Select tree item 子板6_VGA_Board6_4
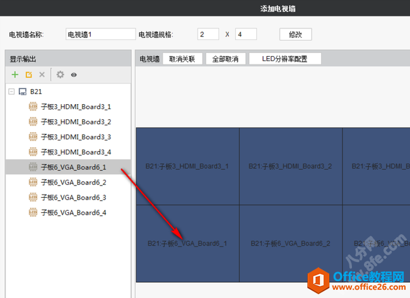The height and width of the screenshot is (298, 410). pyautogui.click(x=68, y=212)
